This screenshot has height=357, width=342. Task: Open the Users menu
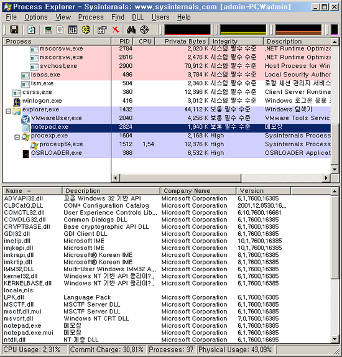[160, 17]
